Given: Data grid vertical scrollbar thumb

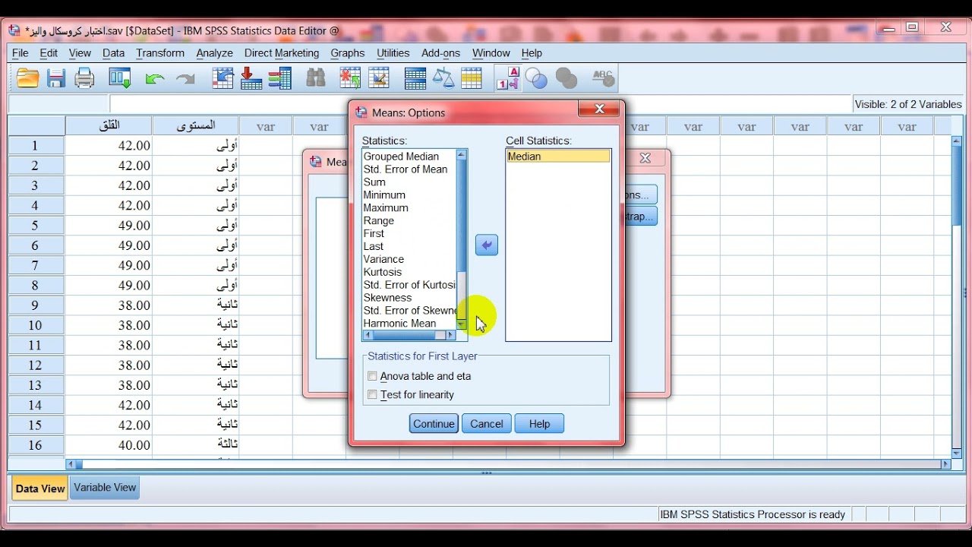Looking at the screenshot, I should click(956, 186).
